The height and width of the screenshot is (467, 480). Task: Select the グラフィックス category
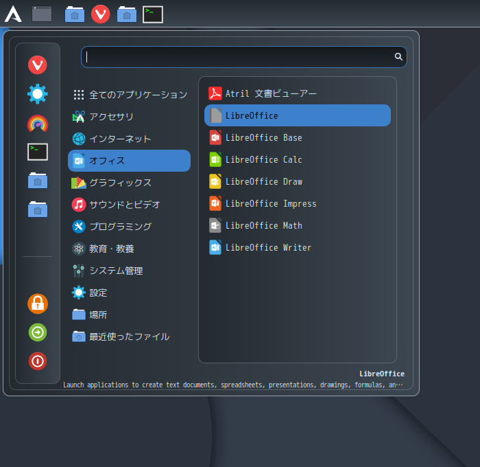click(129, 183)
